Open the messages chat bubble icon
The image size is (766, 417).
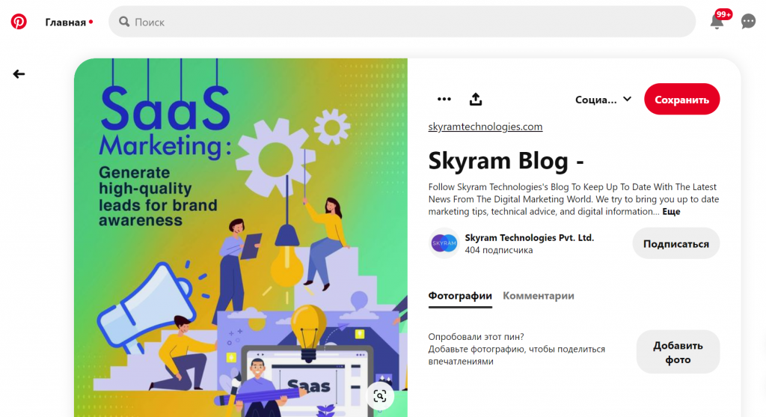748,22
